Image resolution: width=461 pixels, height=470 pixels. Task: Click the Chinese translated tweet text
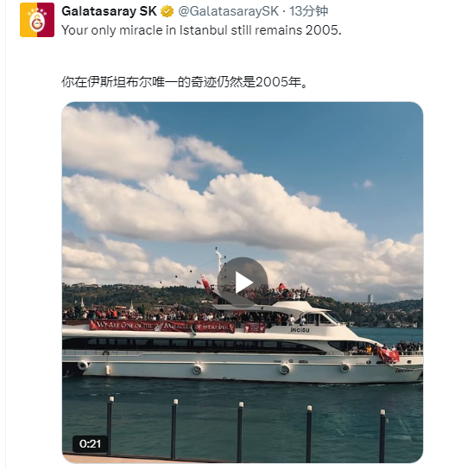click(x=185, y=82)
